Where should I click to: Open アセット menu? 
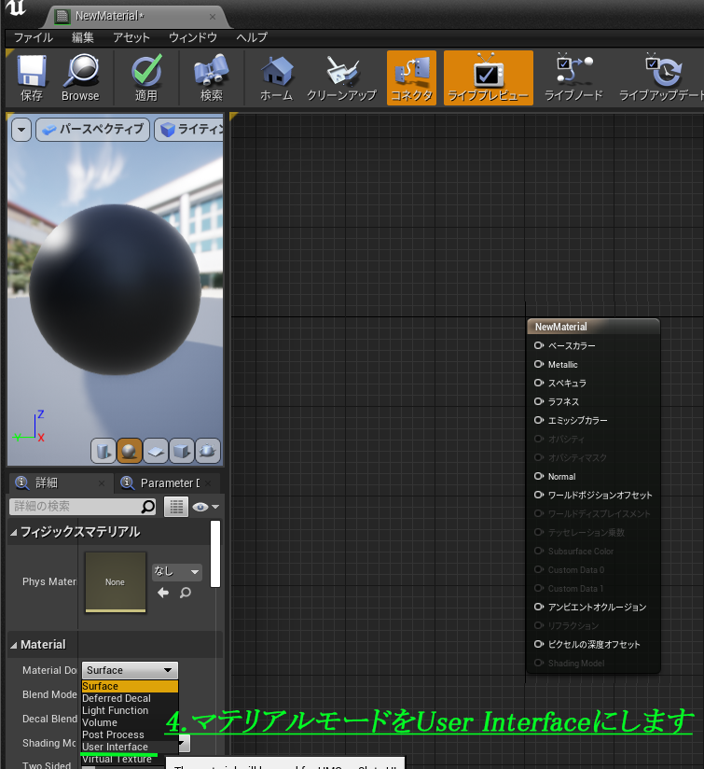(x=131, y=37)
